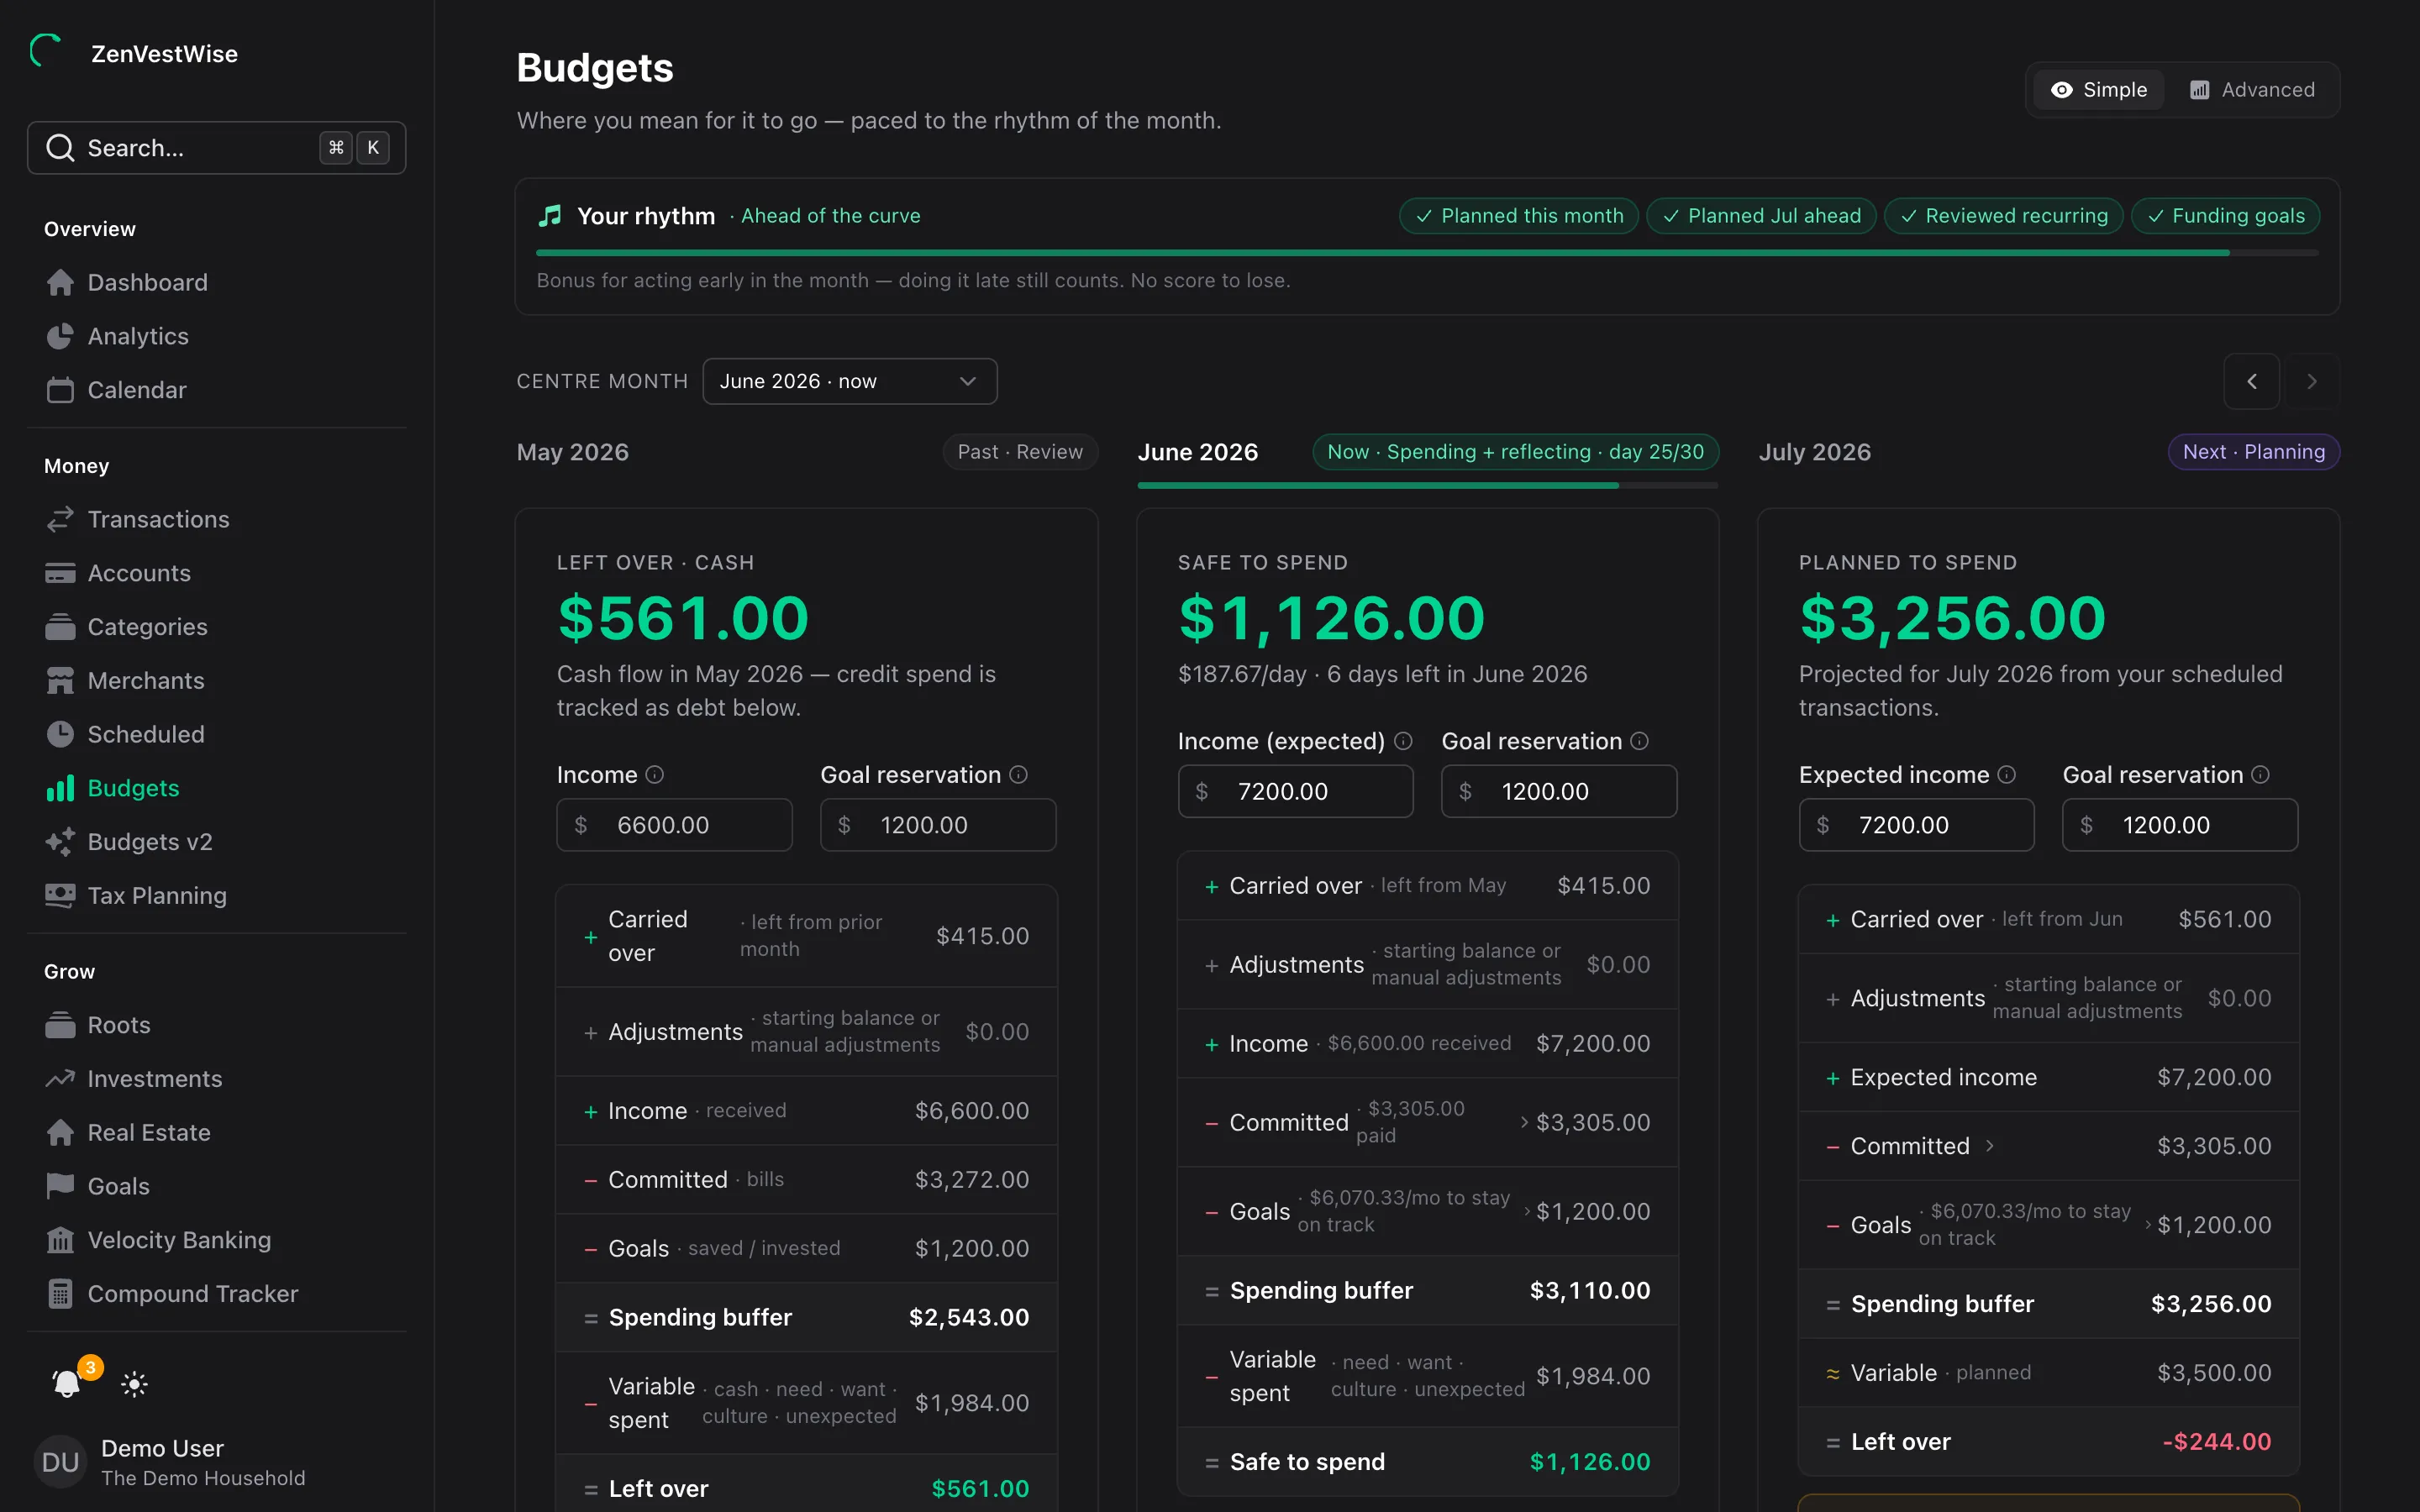Click the Budgets bar chart icon

coord(60,788)
